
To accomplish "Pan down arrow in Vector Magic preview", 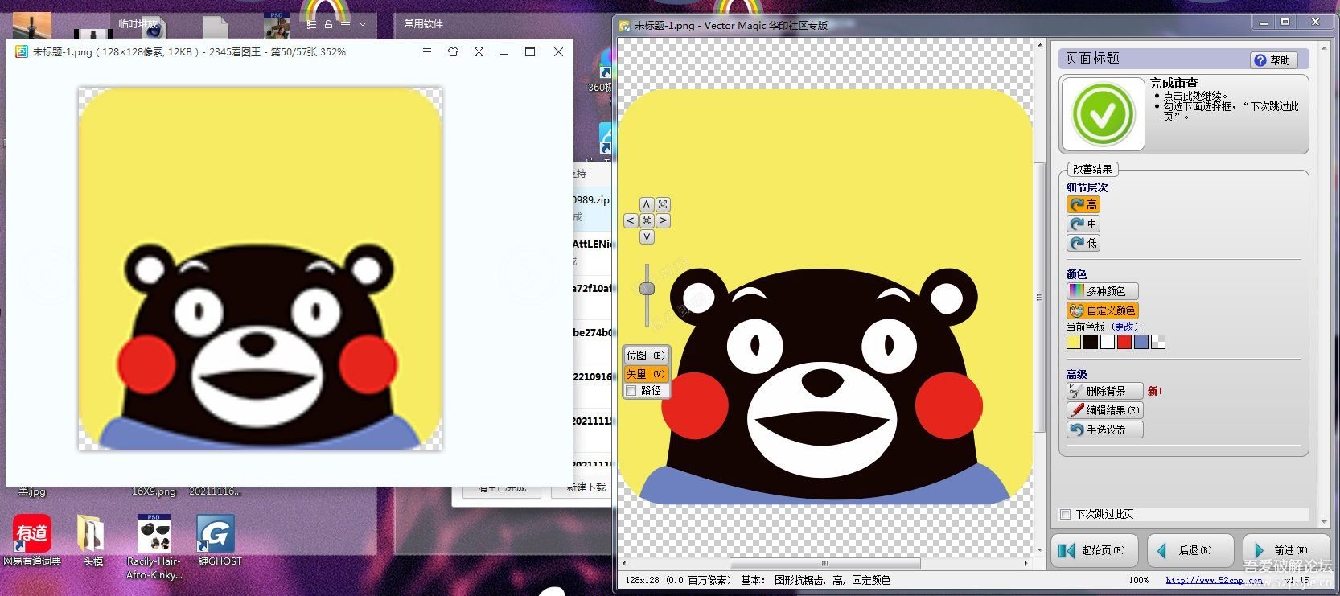I will 647,237.
